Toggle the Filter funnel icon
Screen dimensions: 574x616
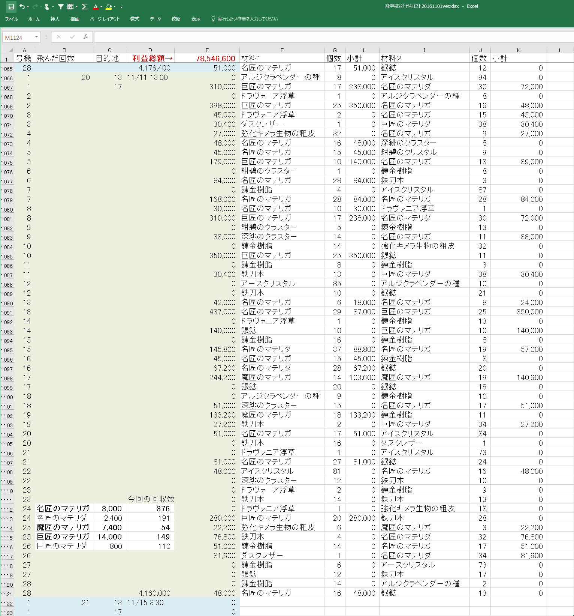(61, 6)
